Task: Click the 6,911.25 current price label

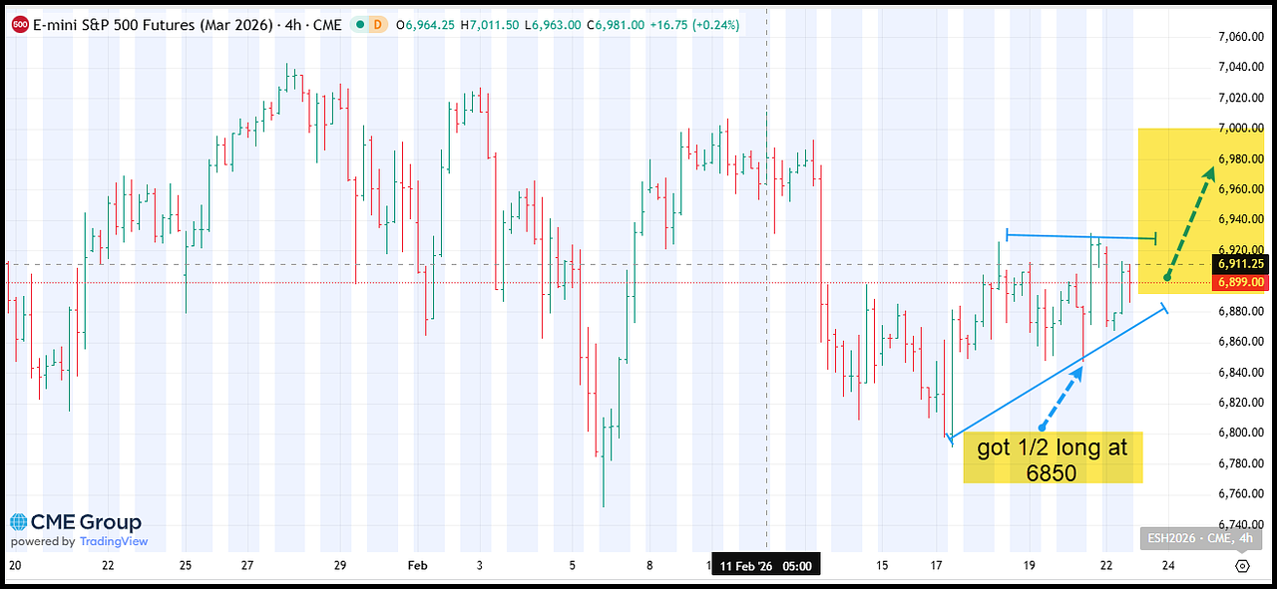Action: 1240,264
